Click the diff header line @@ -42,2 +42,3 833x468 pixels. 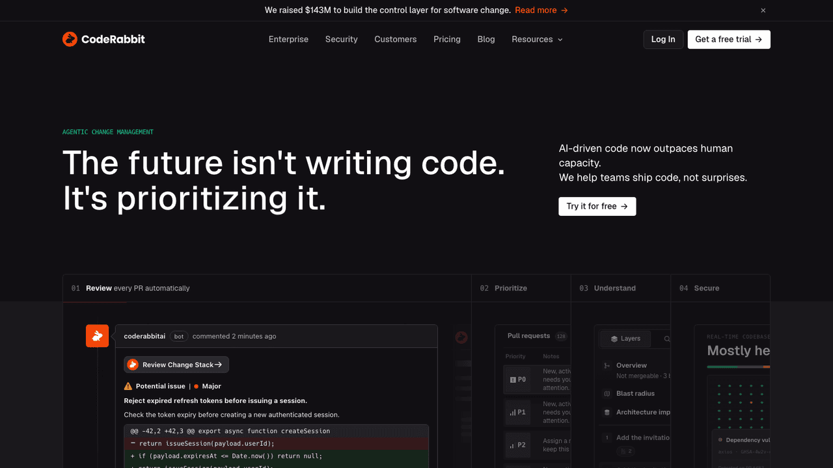277,431
